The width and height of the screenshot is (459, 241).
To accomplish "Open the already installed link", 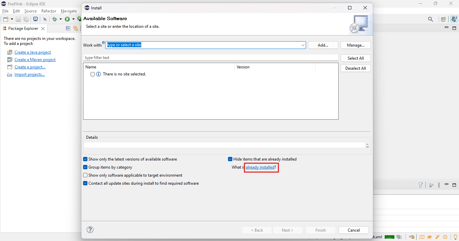I will [260, 167].
